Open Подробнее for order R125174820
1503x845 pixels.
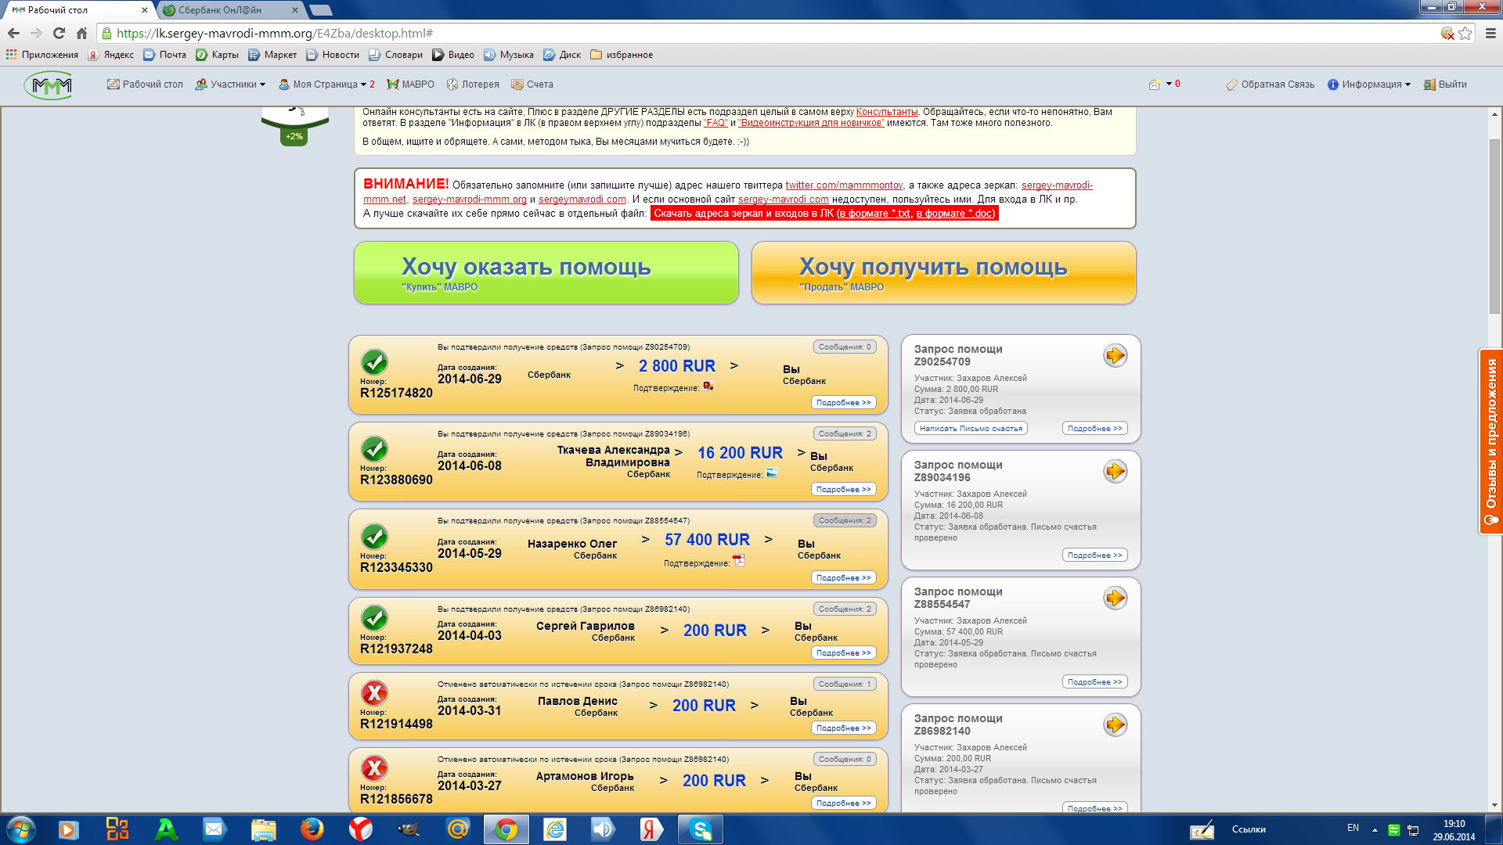(843, 402)
